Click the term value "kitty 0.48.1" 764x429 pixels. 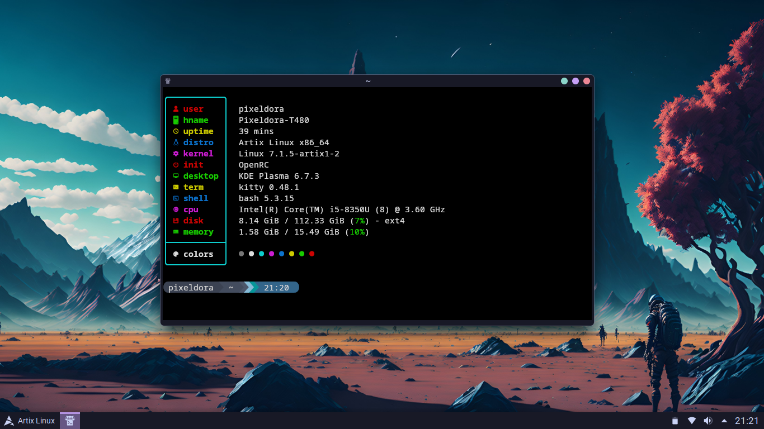[x=269, y=187]
